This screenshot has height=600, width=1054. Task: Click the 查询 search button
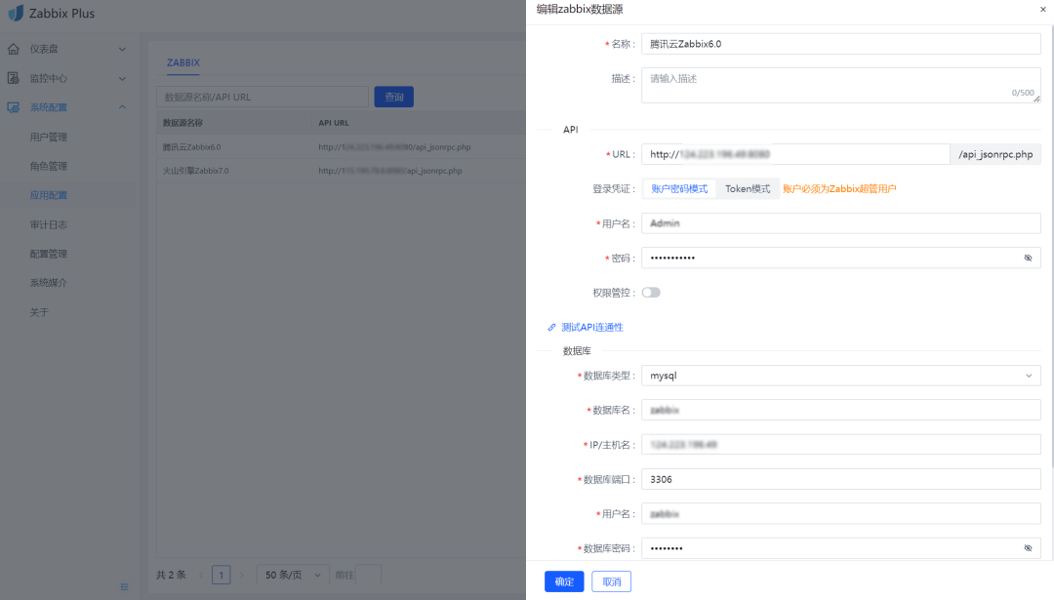[394, 97]
